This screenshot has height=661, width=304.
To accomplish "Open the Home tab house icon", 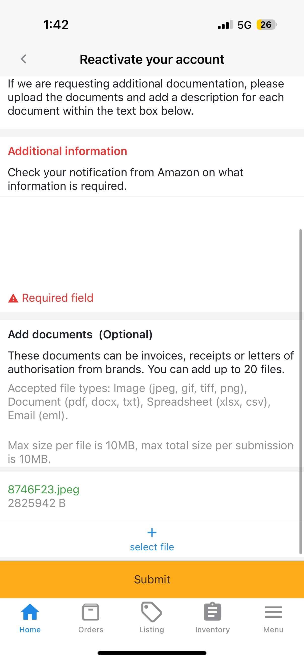I will point(30,612).
